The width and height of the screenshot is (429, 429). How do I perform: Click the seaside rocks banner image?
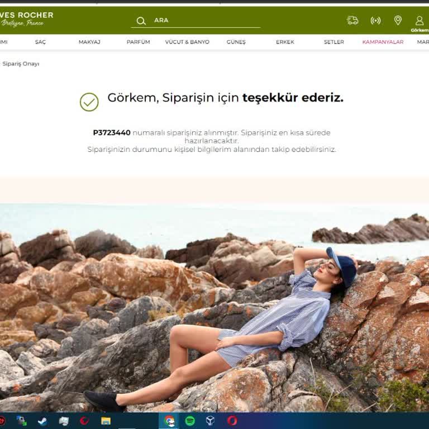tap(214, 308)
